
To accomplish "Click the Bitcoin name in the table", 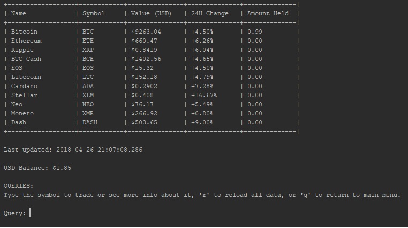I will 24,32.
